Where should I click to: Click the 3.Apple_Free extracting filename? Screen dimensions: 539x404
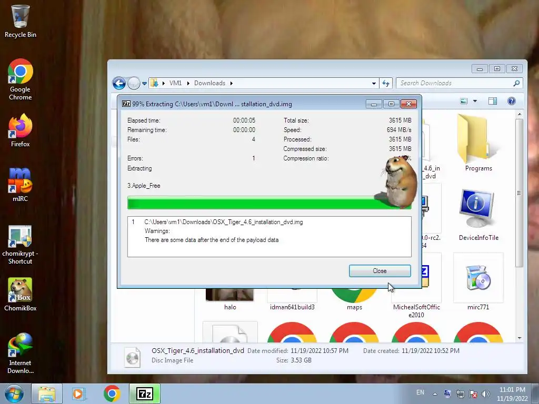[144, 186]
